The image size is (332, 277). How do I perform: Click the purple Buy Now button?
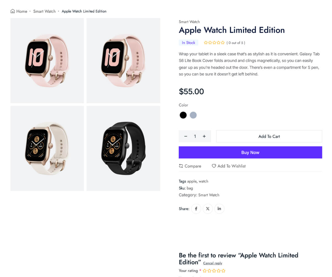[x=250, y=152]
